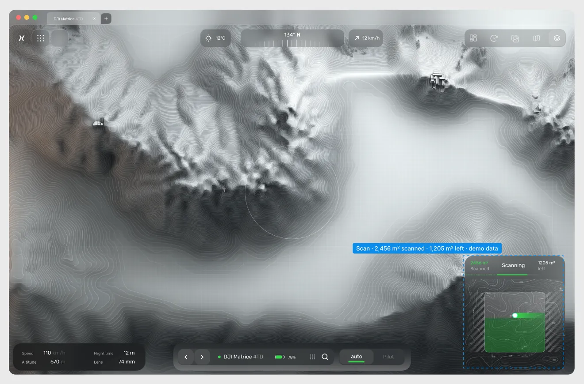Viewport: 584px width, 384px height.
Task: Click the sun weather icon showing 12°C
Action: click(x=208, y=38)
